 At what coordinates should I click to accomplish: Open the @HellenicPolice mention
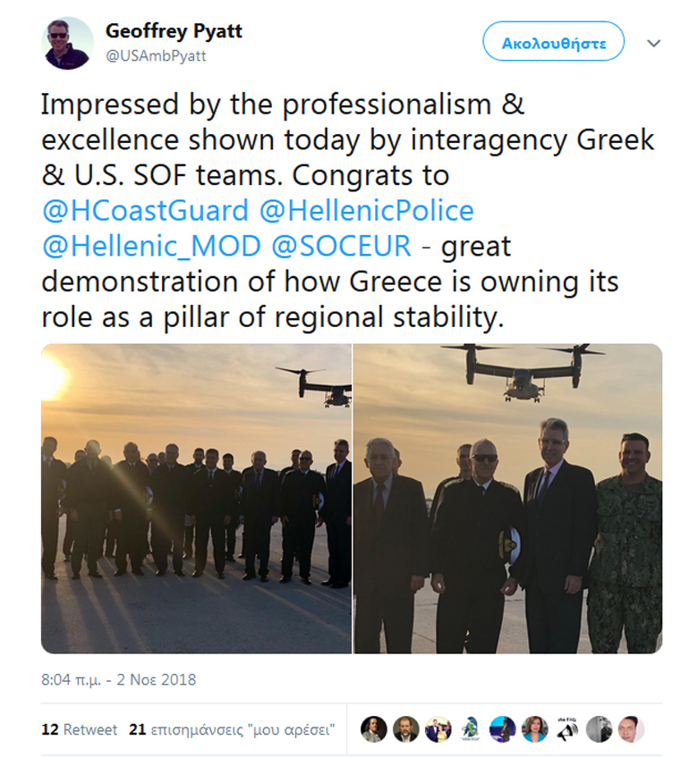coord(367,211)
